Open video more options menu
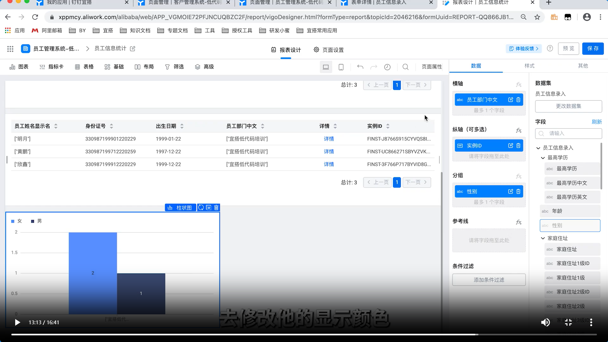Screen dimensions: 608x342 coord(591,322)
